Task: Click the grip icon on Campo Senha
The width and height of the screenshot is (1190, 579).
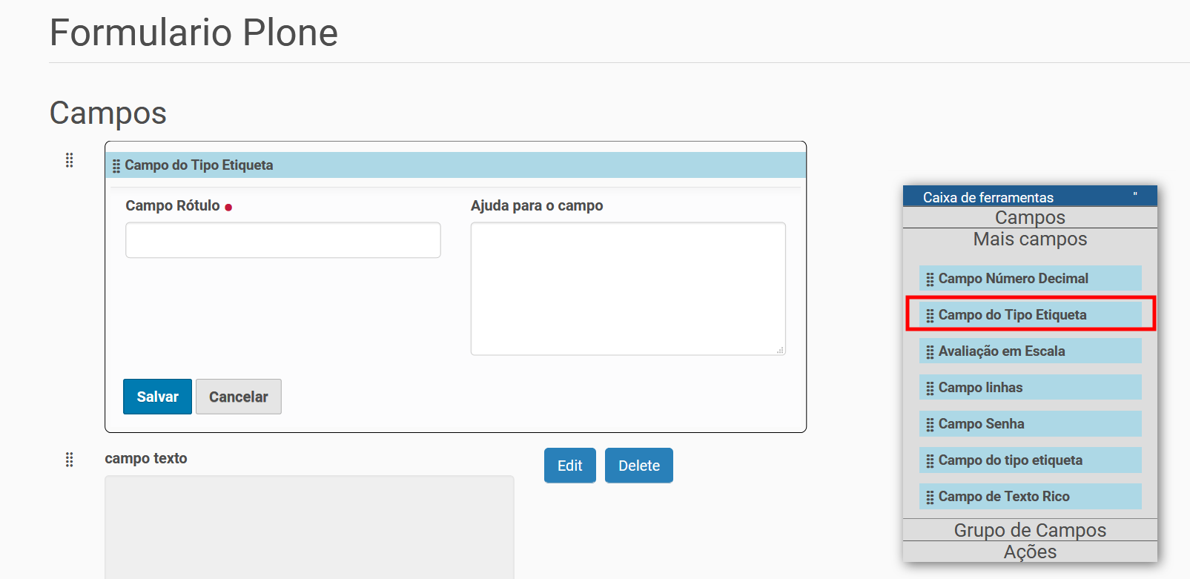Action: [930, 425]
